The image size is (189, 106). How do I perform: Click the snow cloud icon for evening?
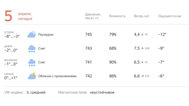(32, 63)
